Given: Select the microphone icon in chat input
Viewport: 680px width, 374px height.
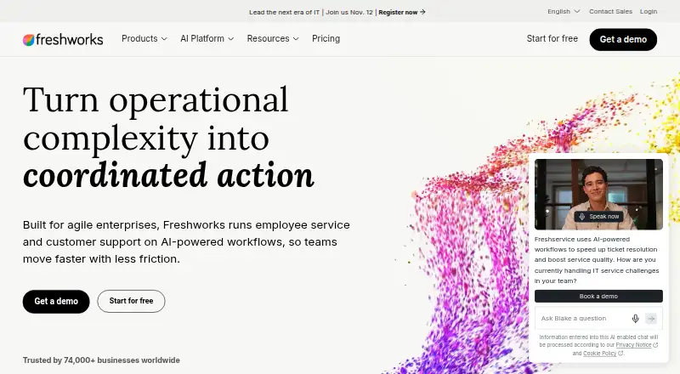Looking at the screenshot, I should point(635,319).
